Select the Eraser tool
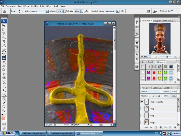Screen dimensions: 181x136 [x=4, y=66]
